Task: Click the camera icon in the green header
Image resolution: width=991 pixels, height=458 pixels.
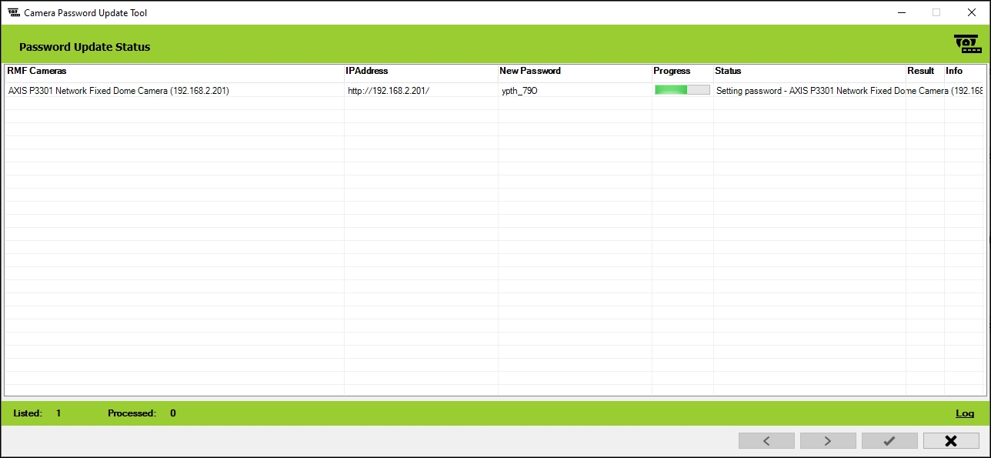Action: click(x=967, y=45)
